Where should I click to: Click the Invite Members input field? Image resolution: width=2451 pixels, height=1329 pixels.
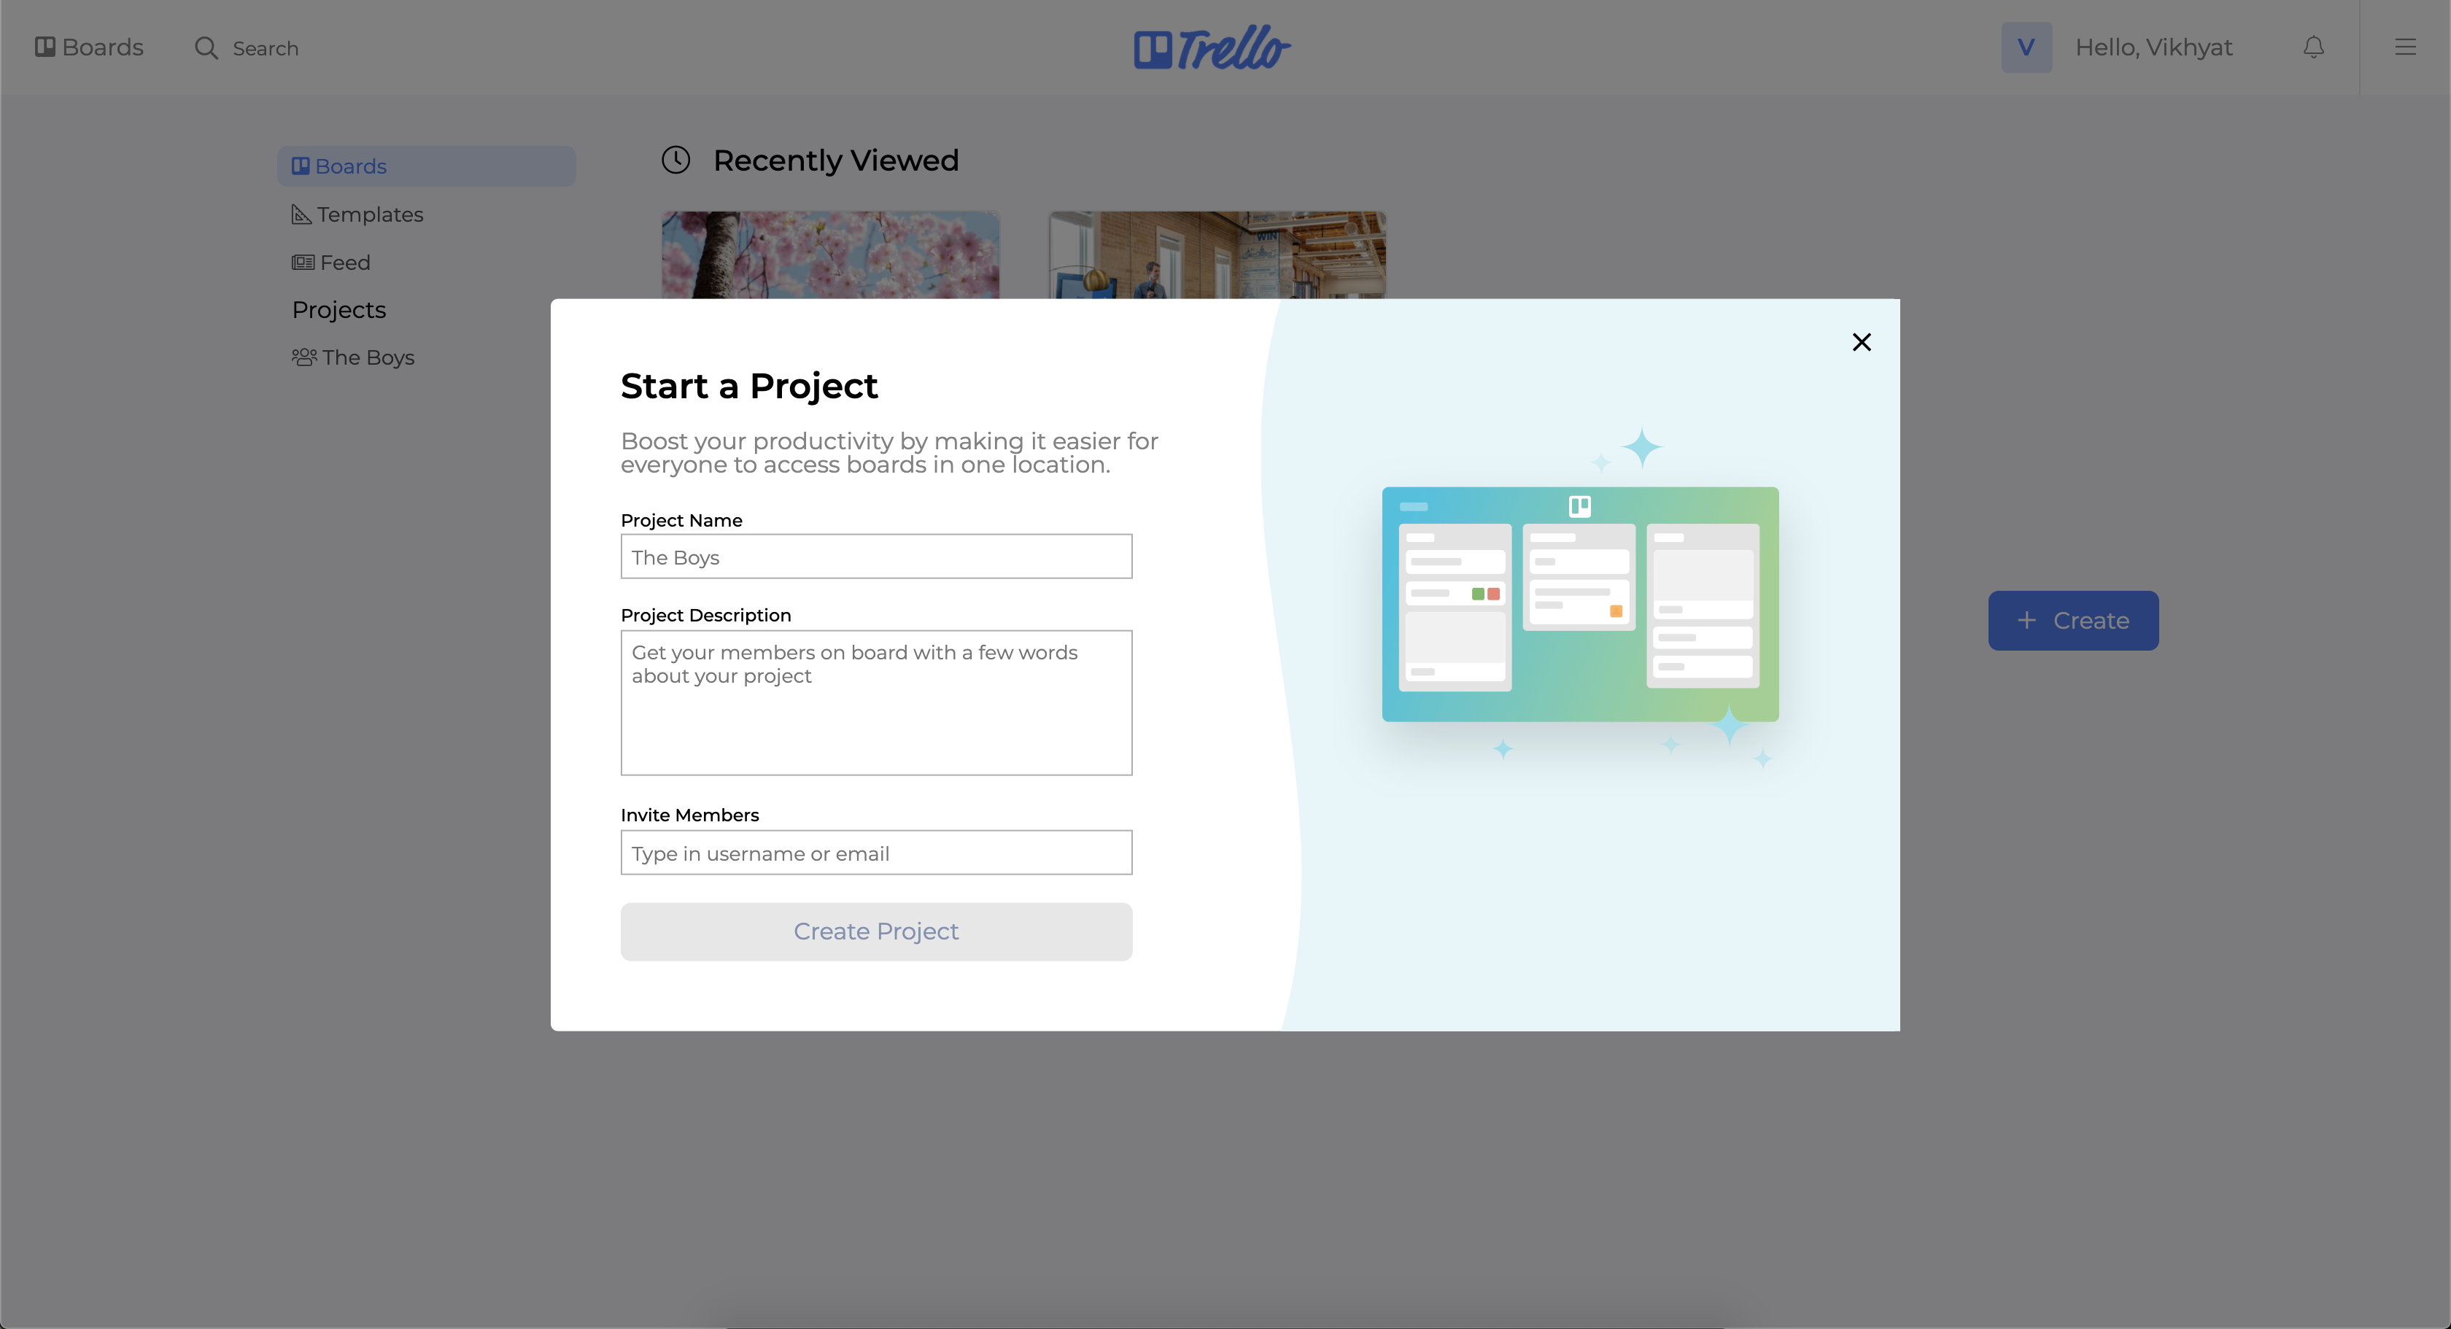coord(875,851)
